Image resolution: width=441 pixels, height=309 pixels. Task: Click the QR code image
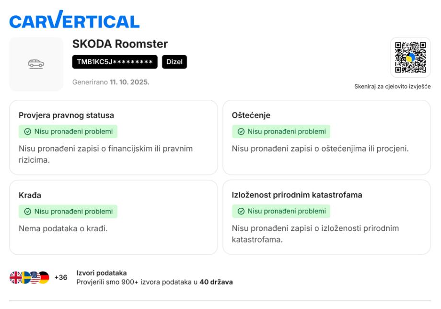pyautogui.click(x=410, y=58)
